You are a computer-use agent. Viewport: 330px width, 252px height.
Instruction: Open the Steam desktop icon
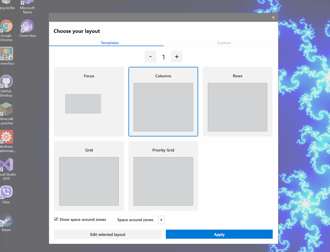tap(6, 220)
